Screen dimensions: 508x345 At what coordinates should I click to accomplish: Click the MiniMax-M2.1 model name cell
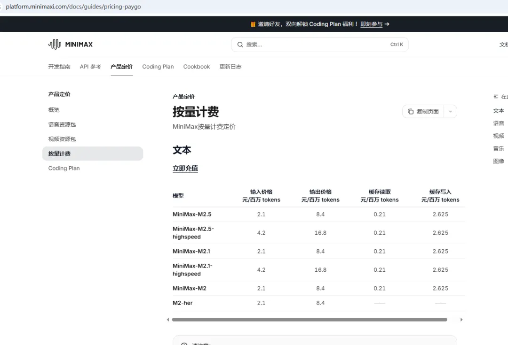(x=191, y=251)
